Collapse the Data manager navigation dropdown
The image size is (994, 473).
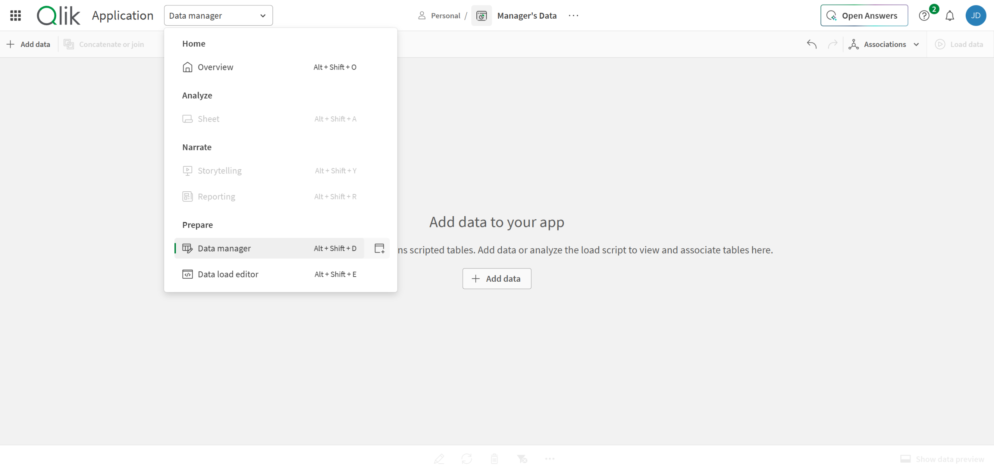pos(218,16)
